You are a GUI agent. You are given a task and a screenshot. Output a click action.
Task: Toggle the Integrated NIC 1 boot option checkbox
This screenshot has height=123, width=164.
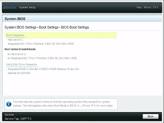point(9,58)
